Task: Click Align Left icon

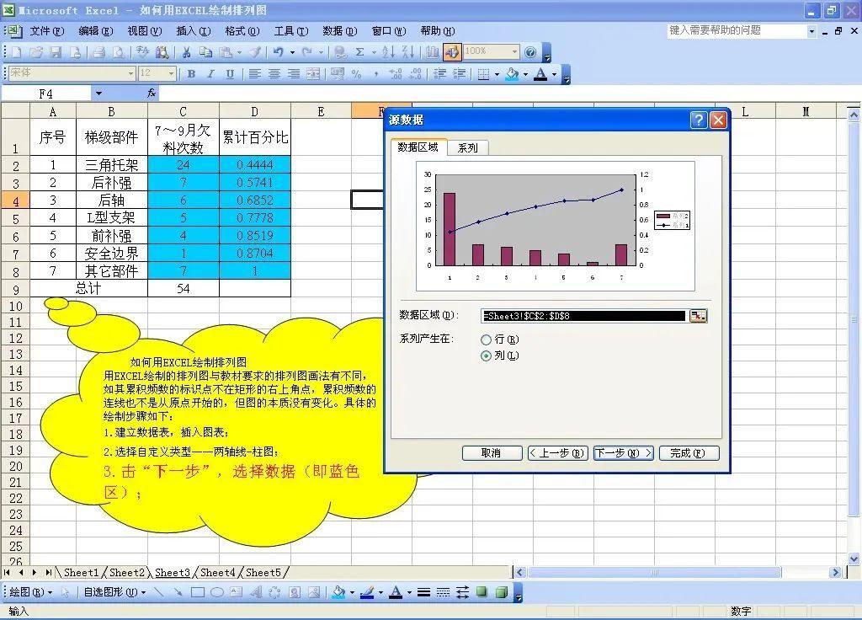Action: pyautogui.click(x=254, y=74)
